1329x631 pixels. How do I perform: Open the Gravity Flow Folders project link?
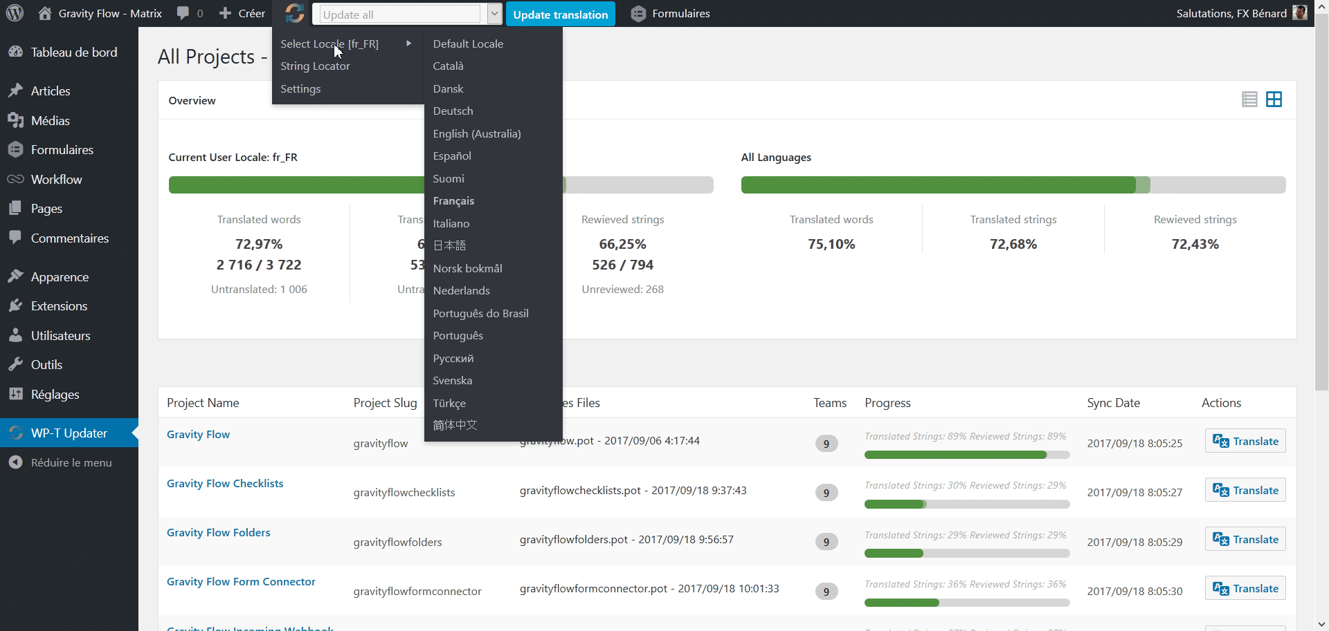click(218, 532)
